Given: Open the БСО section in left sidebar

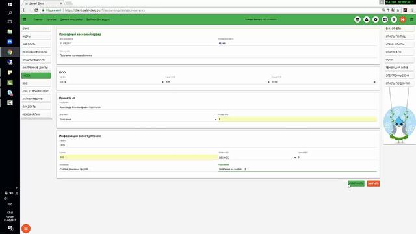Looking at the screenshot, I should pyautogui.click(x=36, y=83).
